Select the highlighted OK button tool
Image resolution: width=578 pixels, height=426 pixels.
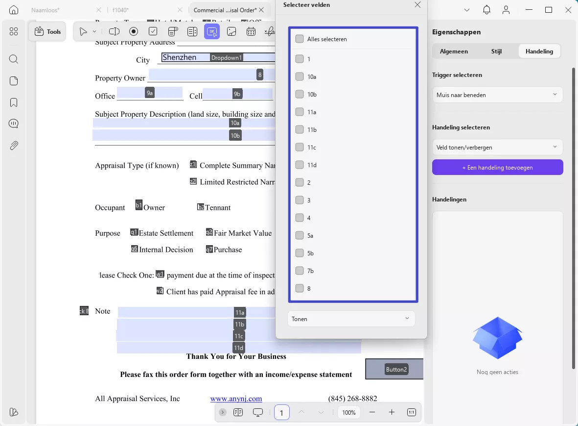[x=212, y=32]
